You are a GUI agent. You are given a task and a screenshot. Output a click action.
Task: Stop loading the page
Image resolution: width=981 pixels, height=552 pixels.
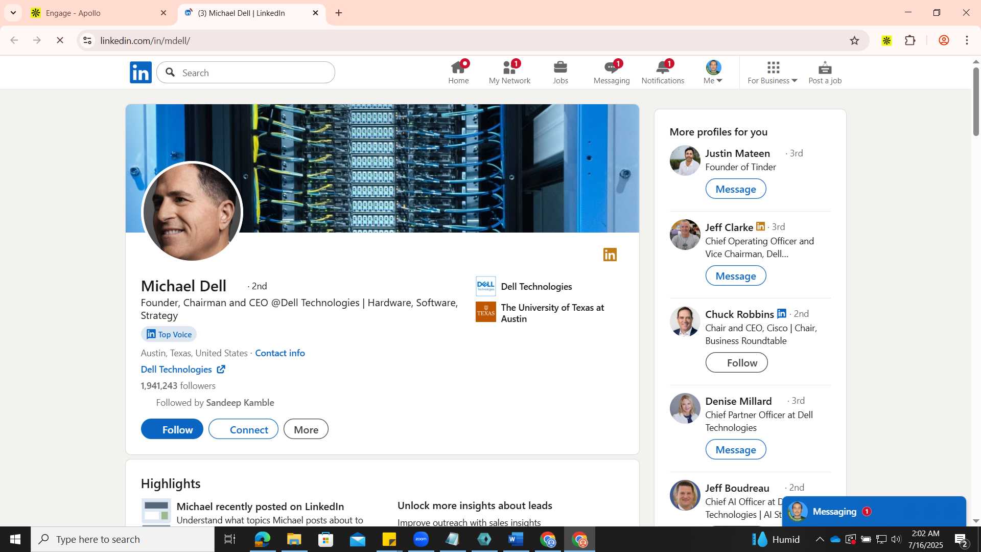[x=60, y=40]
